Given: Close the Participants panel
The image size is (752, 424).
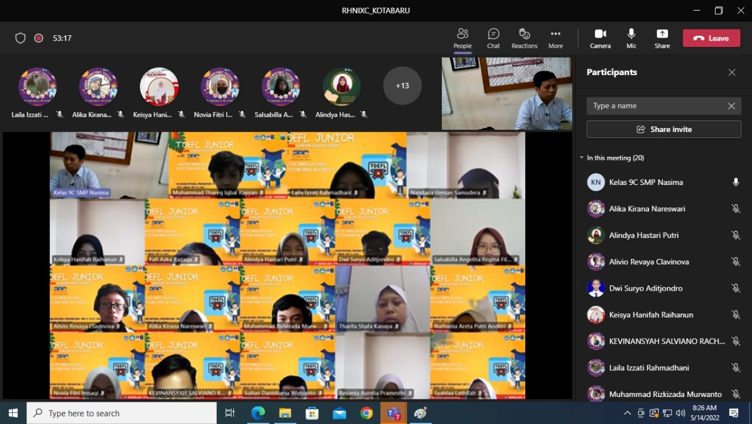Looking at the screenshot, I should [732, 72].
